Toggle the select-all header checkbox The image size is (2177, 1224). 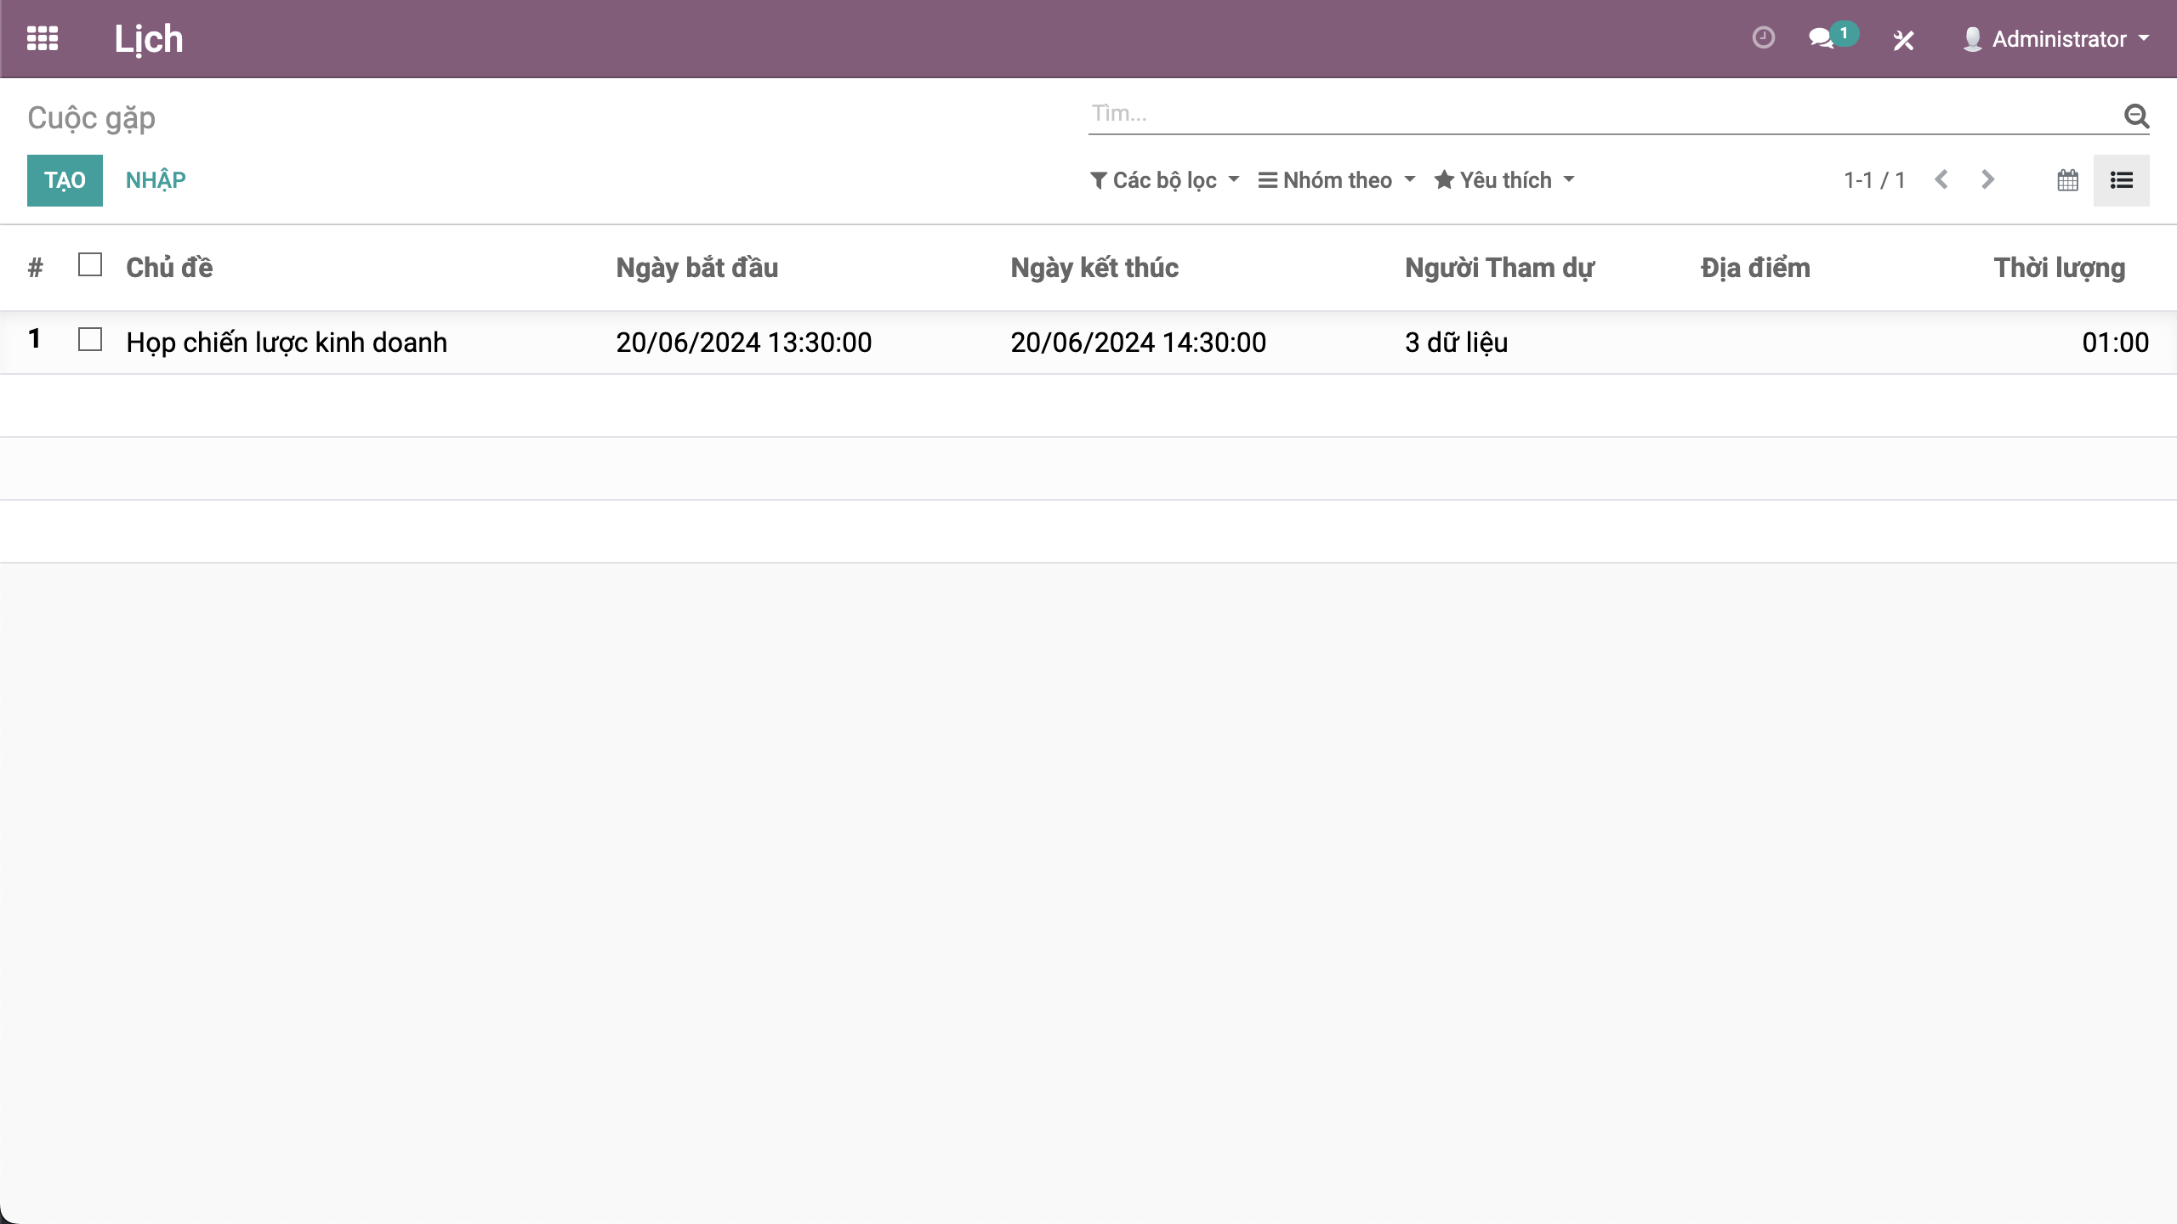pos(90,265)
